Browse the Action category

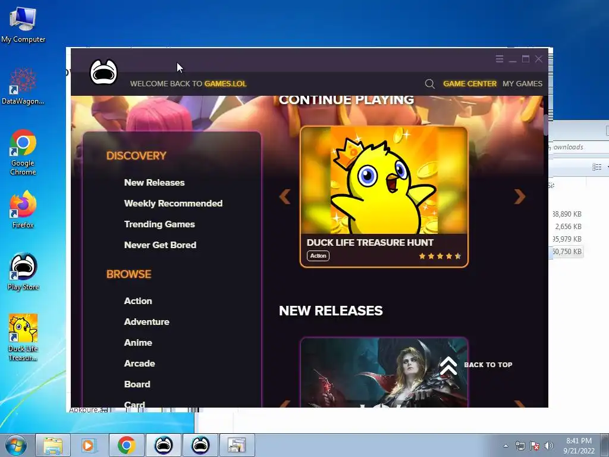(x=138, y=301)
